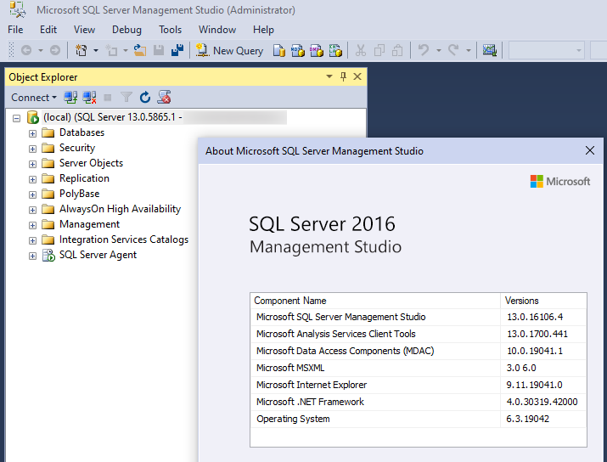Click the Filter funnel icon
Image resolution: width=607 pixels, height=462 pixels.
point(126,97)
